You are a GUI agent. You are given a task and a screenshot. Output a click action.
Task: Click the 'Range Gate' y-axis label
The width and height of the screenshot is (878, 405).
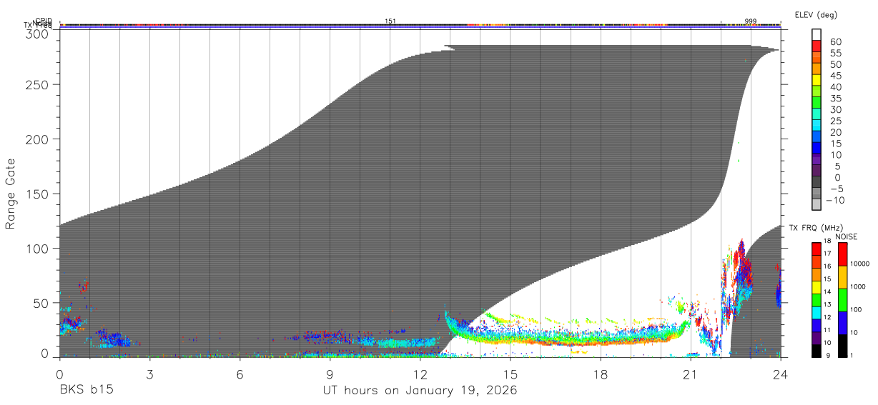pos(11,194)
